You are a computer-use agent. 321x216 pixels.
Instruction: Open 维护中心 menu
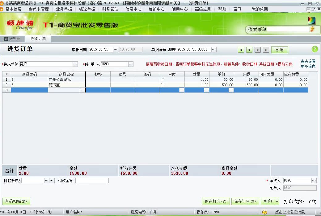157,9
